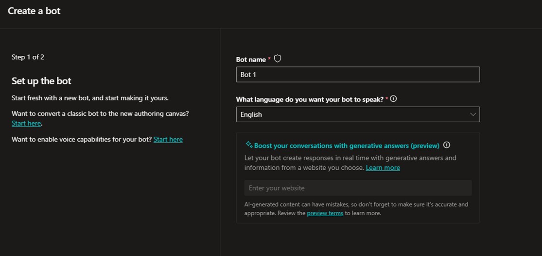Click the Boost your conversations heading text
The image size is (542, 256).
tap(346, 145)
